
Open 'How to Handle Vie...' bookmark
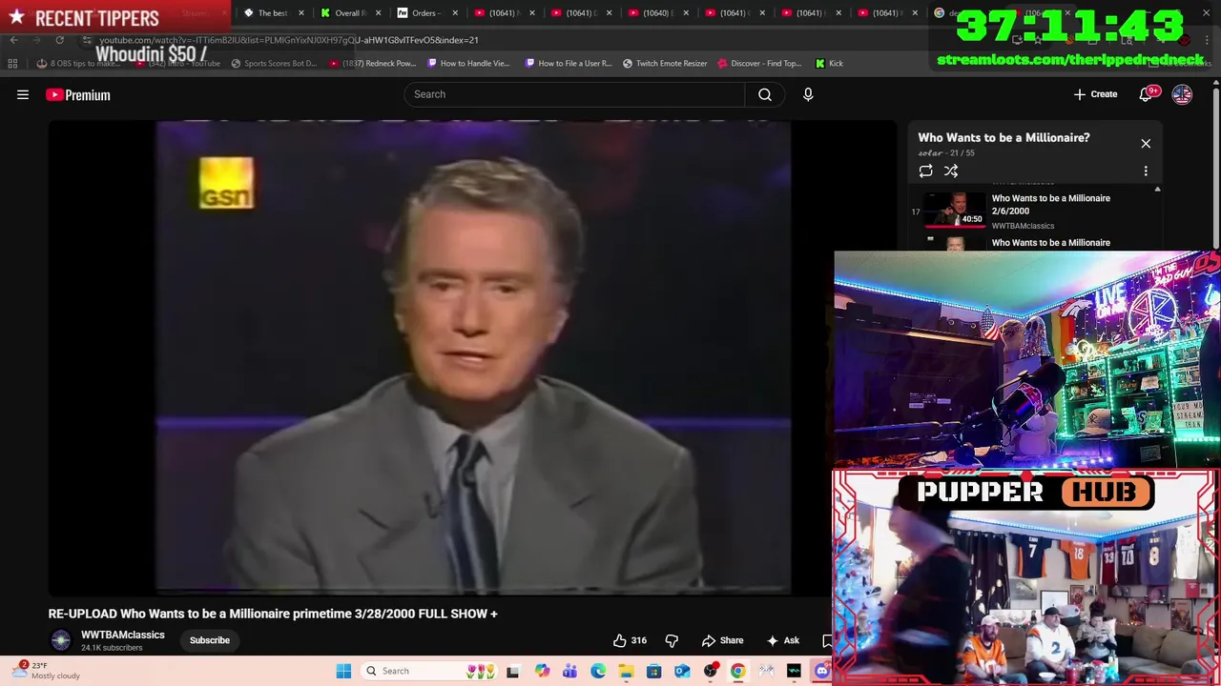(468, 64)
